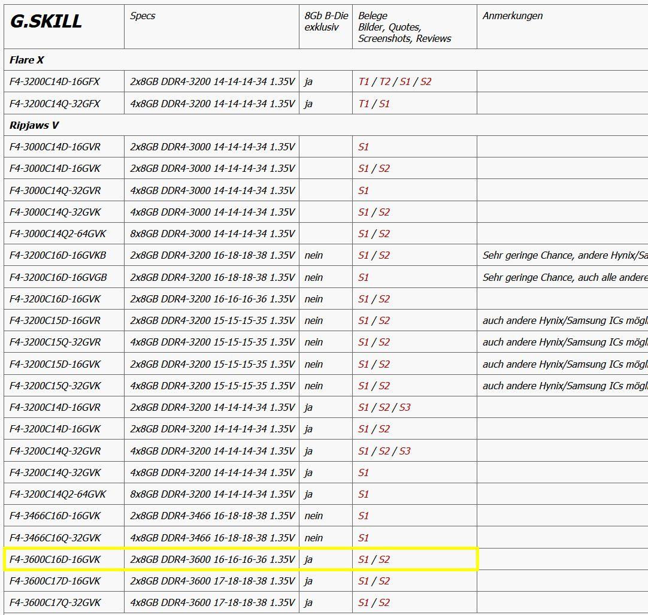Viewport: 648px width, 615px height.
Task: Click model name F4-3600C16D-16GVK
Action: (55, 559)
